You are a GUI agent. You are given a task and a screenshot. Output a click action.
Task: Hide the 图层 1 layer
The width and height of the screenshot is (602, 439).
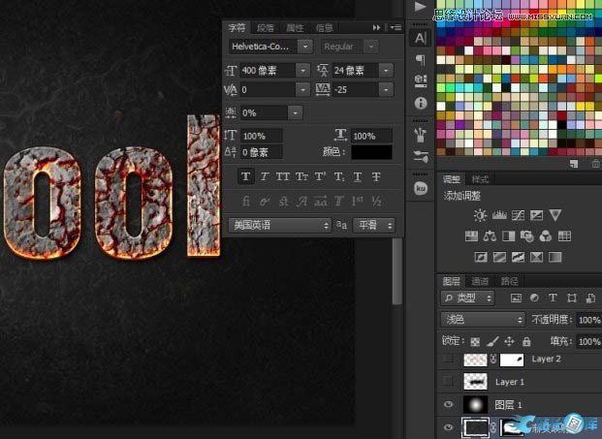tap(447, 404)
